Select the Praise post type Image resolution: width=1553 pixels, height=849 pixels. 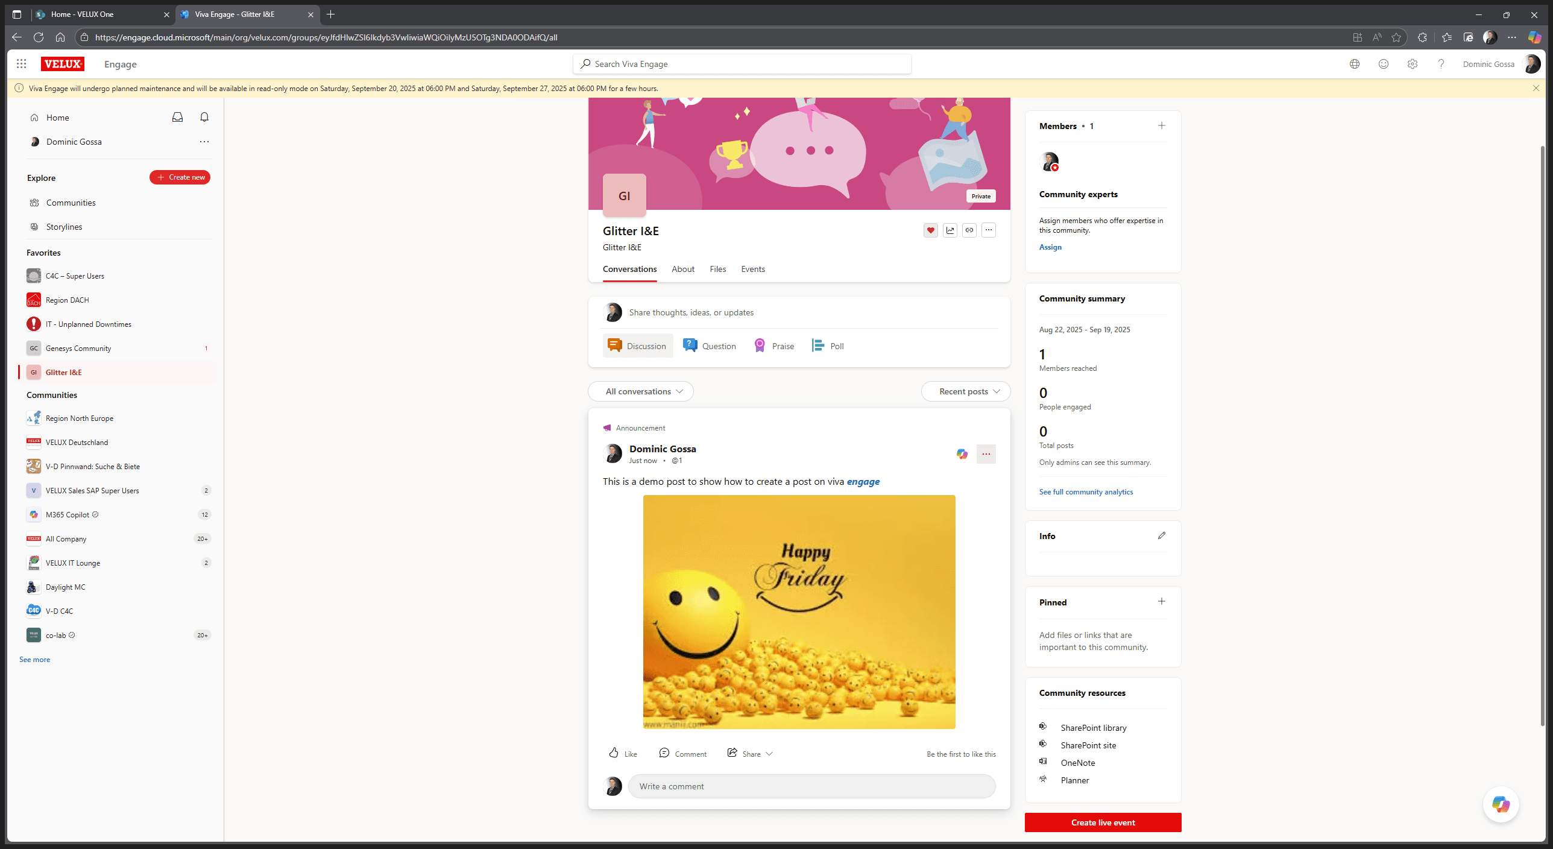point(774,346)
